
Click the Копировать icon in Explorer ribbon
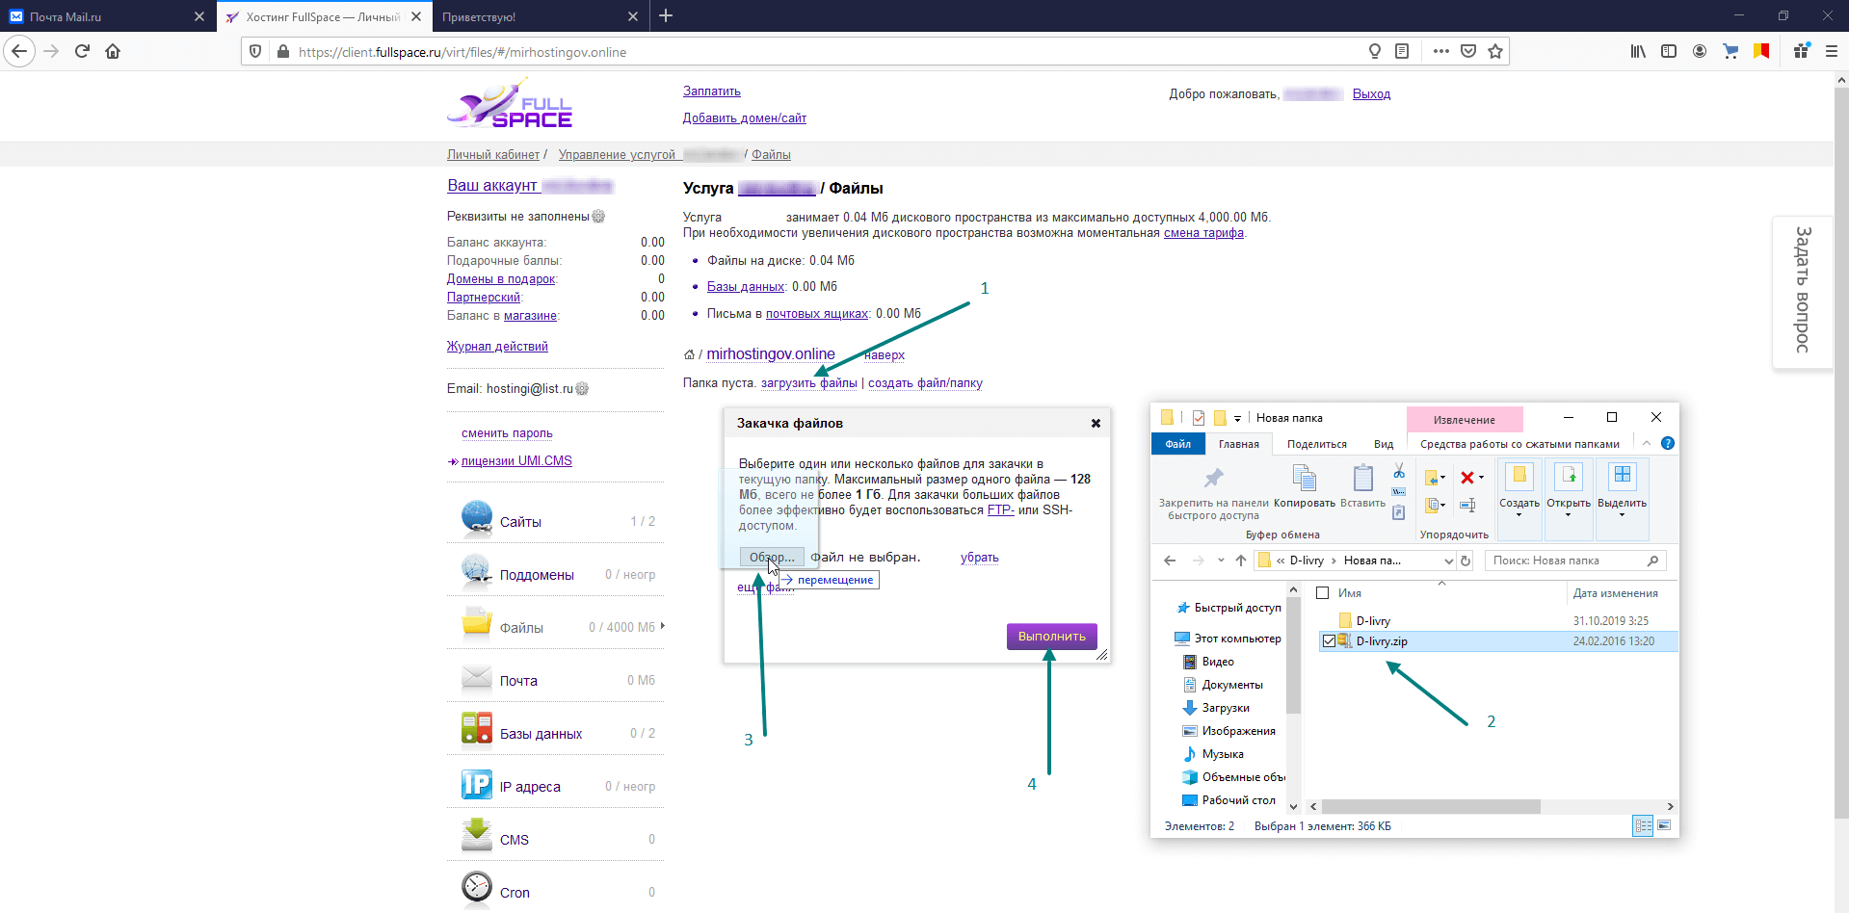click(x=1305, y=478)
